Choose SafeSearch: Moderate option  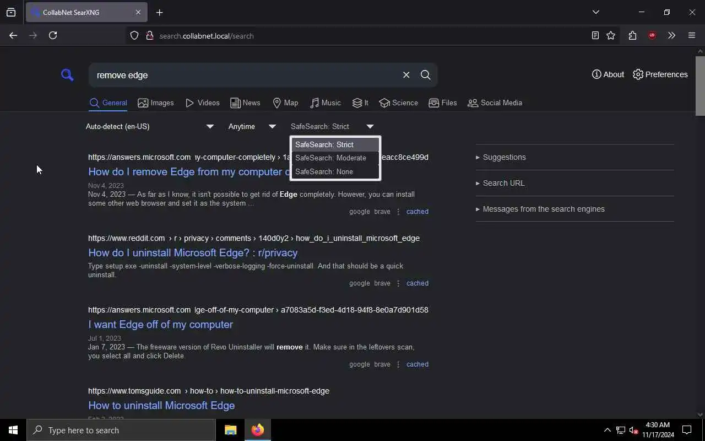335,158
